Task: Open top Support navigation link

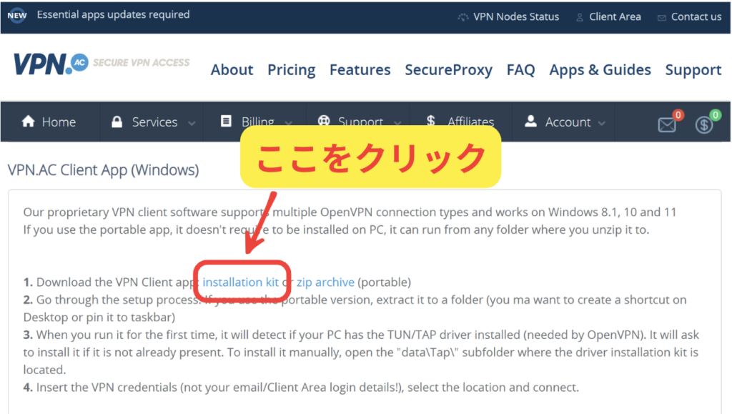Action: [693, 70]
